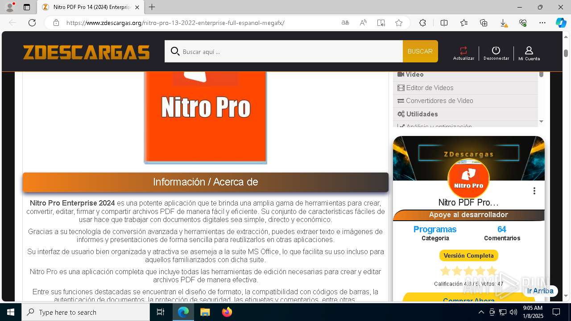Open browser Extensions puzzle icon
571x321 pixels.
(422, 23)
